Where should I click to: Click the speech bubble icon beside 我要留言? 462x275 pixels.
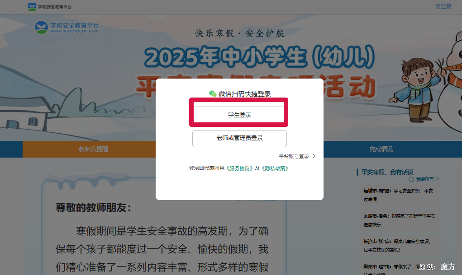tap(412, 179)
